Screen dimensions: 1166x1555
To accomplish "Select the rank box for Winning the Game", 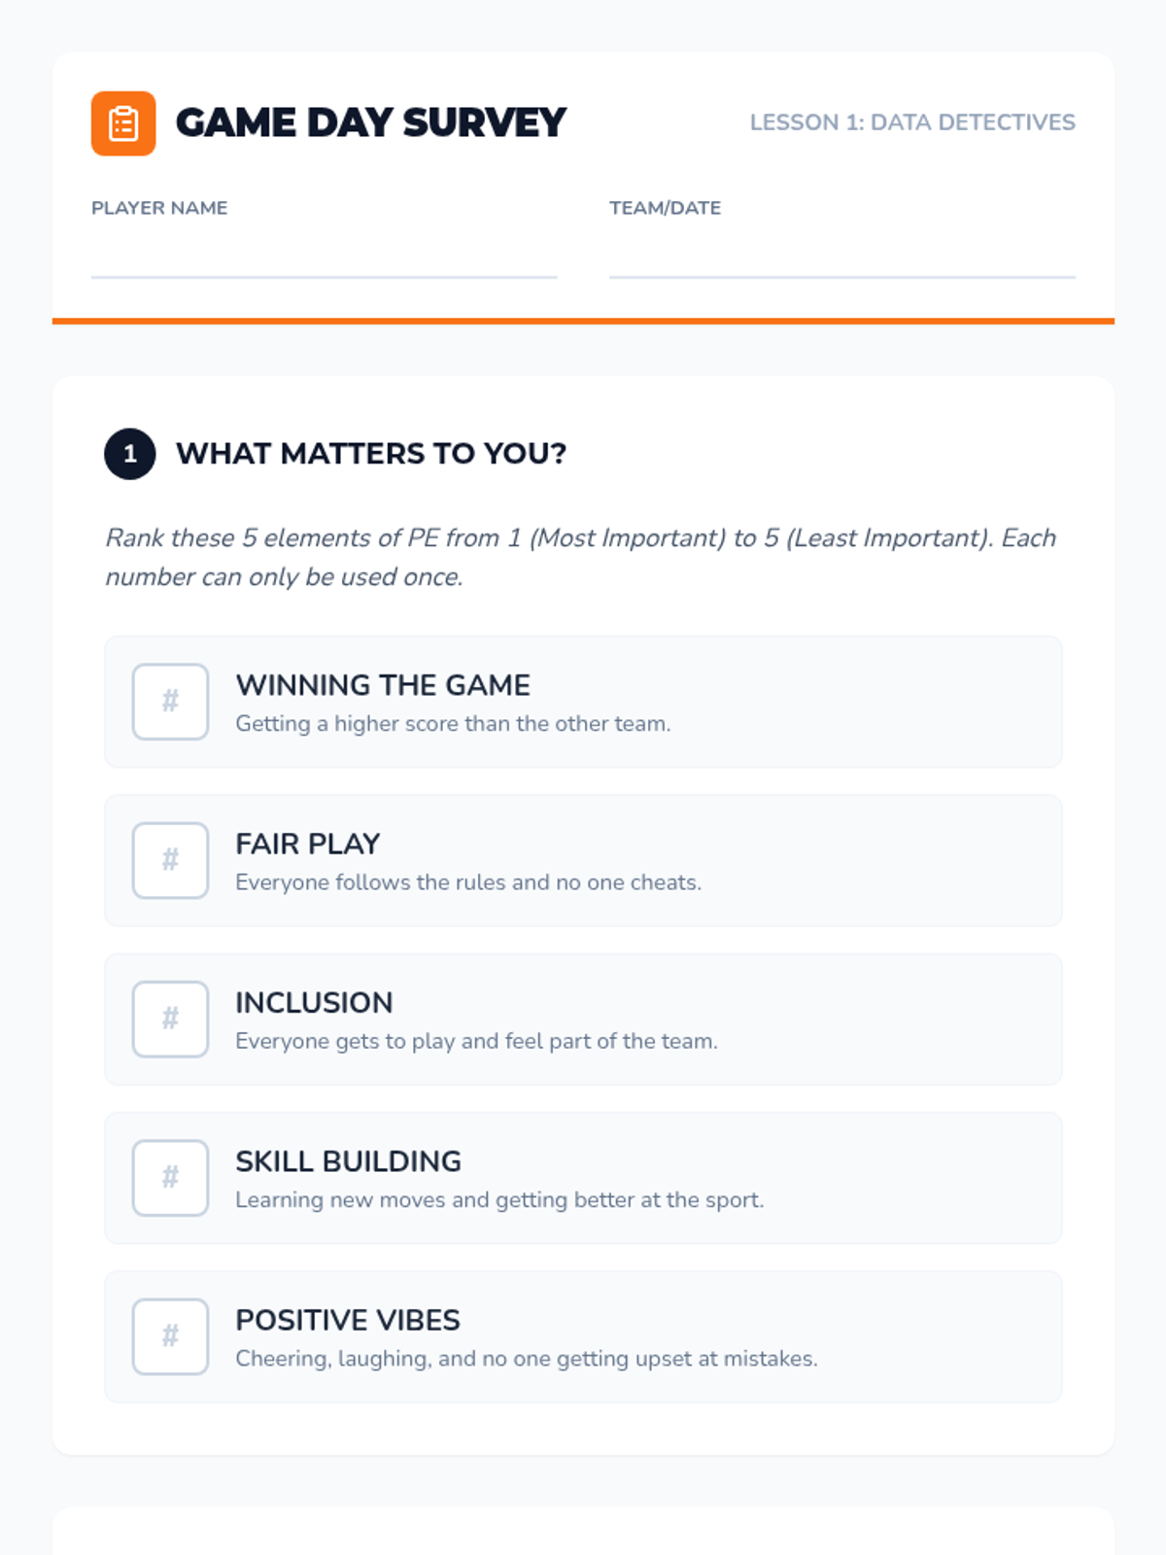I will 170,702.
